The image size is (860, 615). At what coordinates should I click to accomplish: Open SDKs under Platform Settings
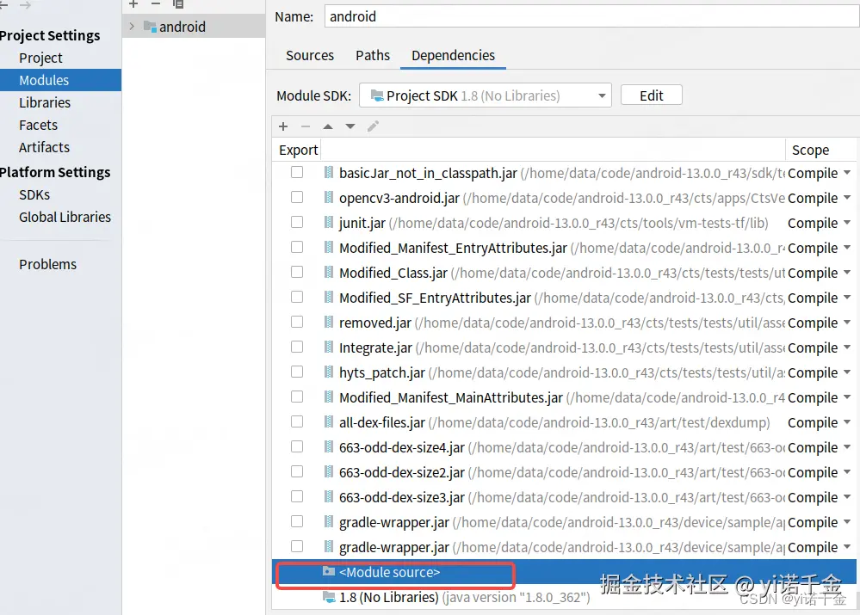(34, 194)
